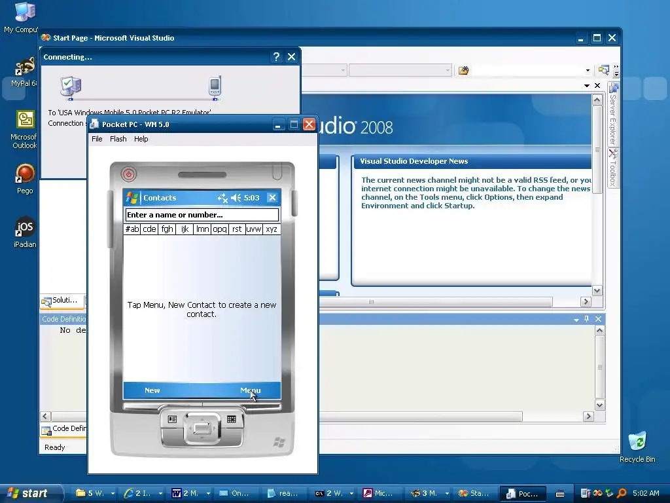Open the File menu in Pocket PC window
The height and width of the screenshot is (503, 670).
97,139
